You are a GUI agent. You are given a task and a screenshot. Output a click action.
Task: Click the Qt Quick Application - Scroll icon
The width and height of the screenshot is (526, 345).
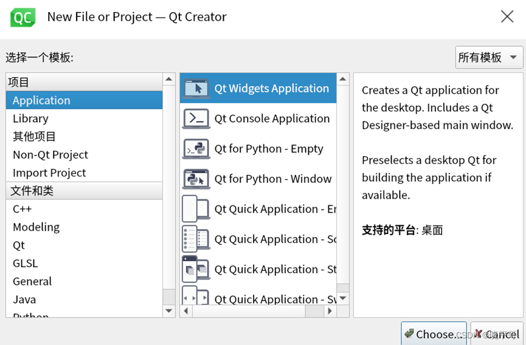196,239
